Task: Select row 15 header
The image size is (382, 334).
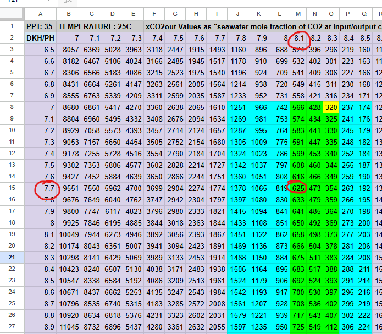Action: point(11,188)
